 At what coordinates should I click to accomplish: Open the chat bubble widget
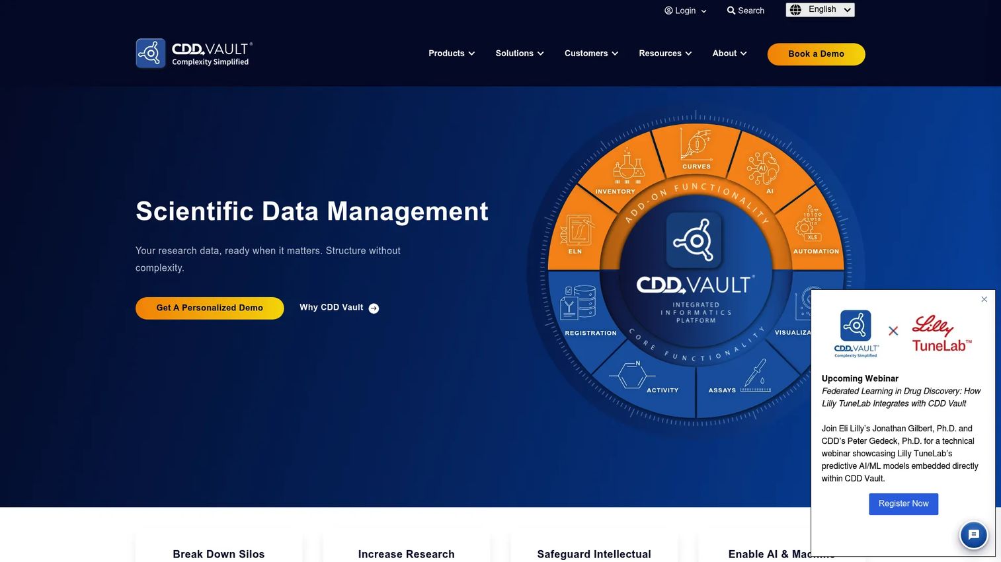tap(973, 535)
